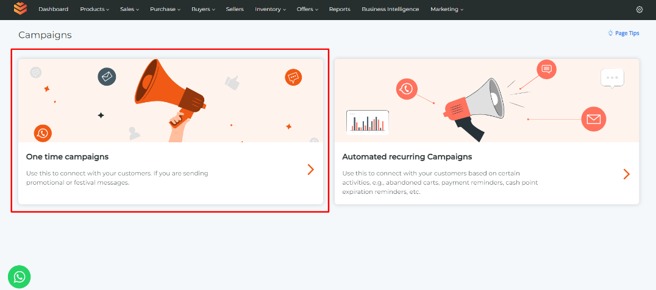Expand the Buyers menu
656x290 pixels.
(204, 9)
